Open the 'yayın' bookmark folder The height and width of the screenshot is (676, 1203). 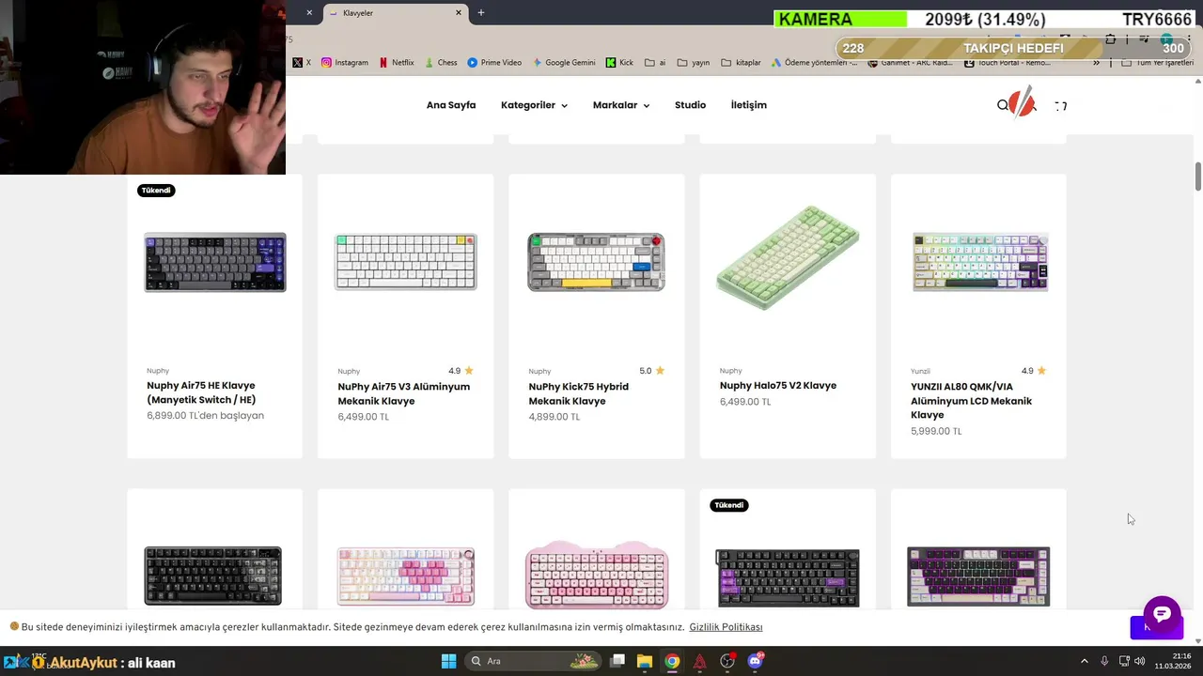694,63
